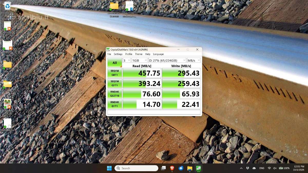Image resolution: width=308 pixels, height=173 pixels.
Task: Open the D: drive selection dropdown
Action: (x=167, y=60)
